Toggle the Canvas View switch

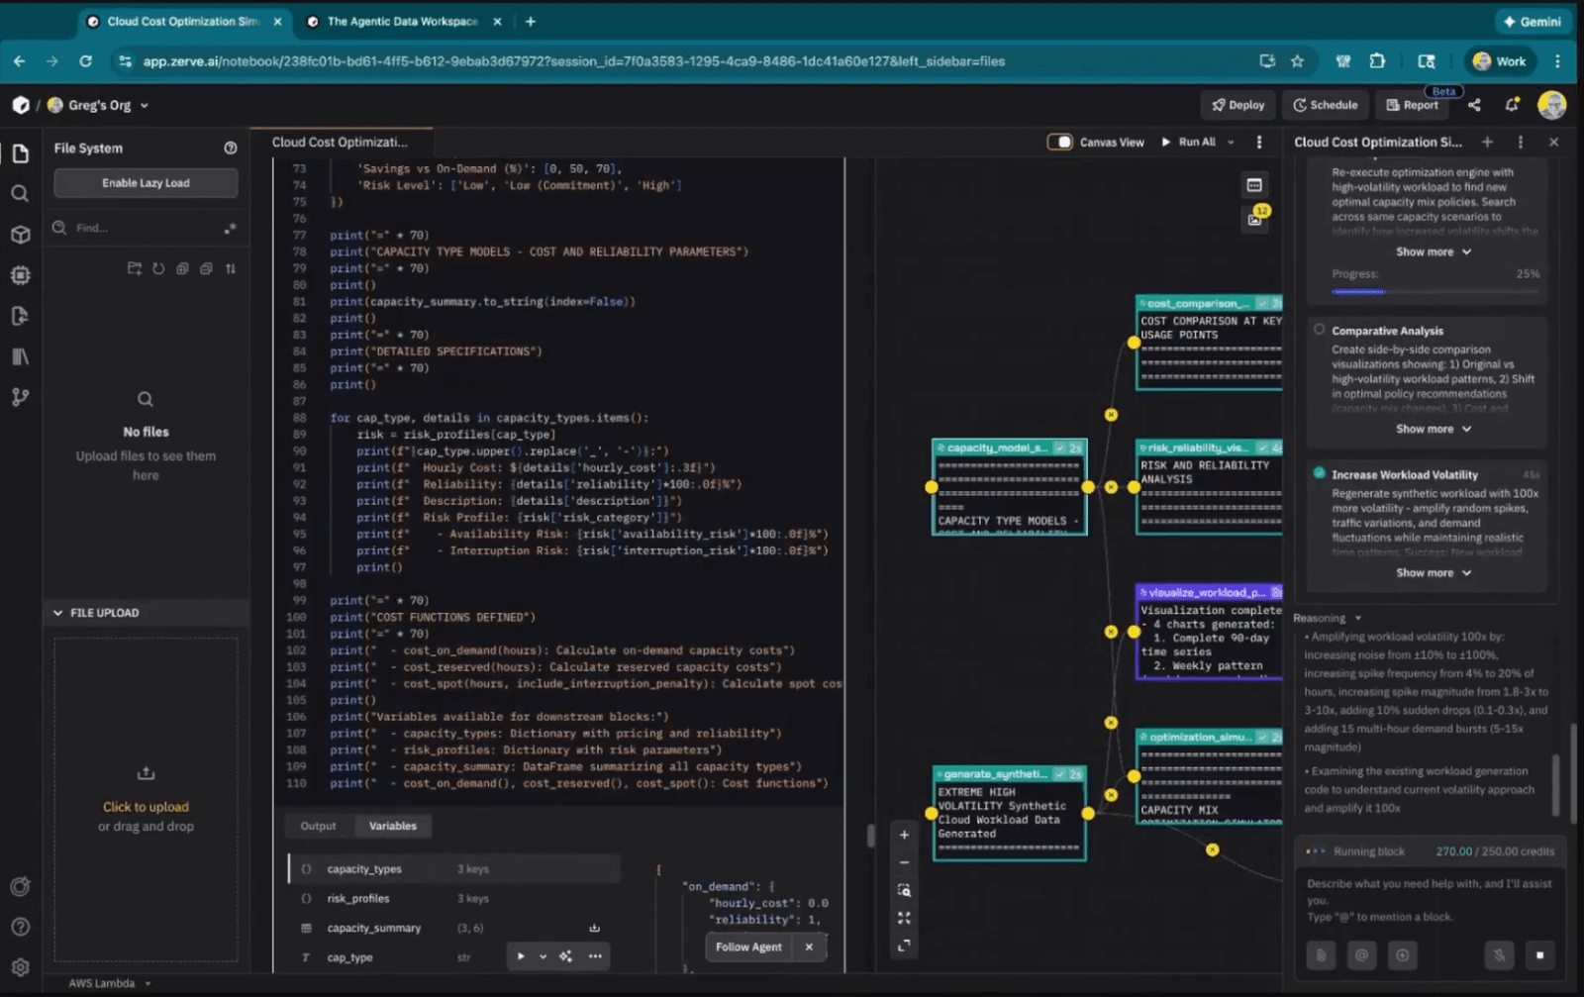[x=1060, y=142]
